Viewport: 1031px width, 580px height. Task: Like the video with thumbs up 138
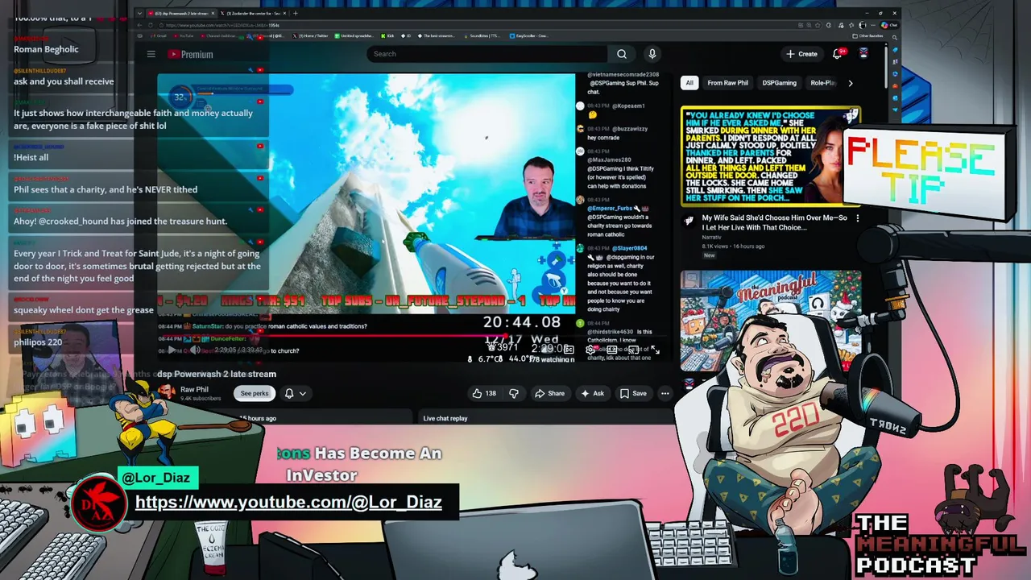tap(485, 393)
